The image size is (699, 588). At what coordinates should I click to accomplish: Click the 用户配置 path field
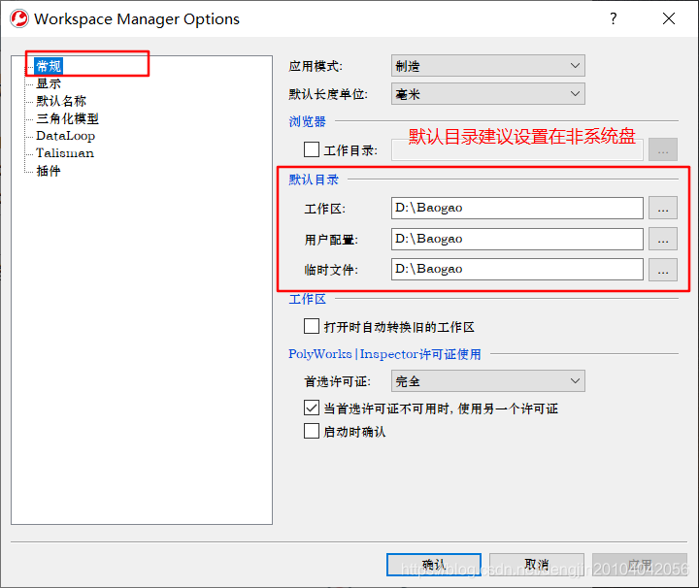[517, 239]
